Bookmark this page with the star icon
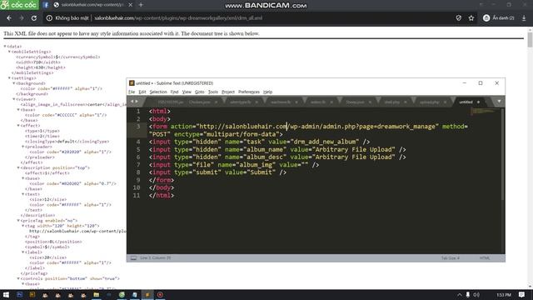 tap(471, 18)
